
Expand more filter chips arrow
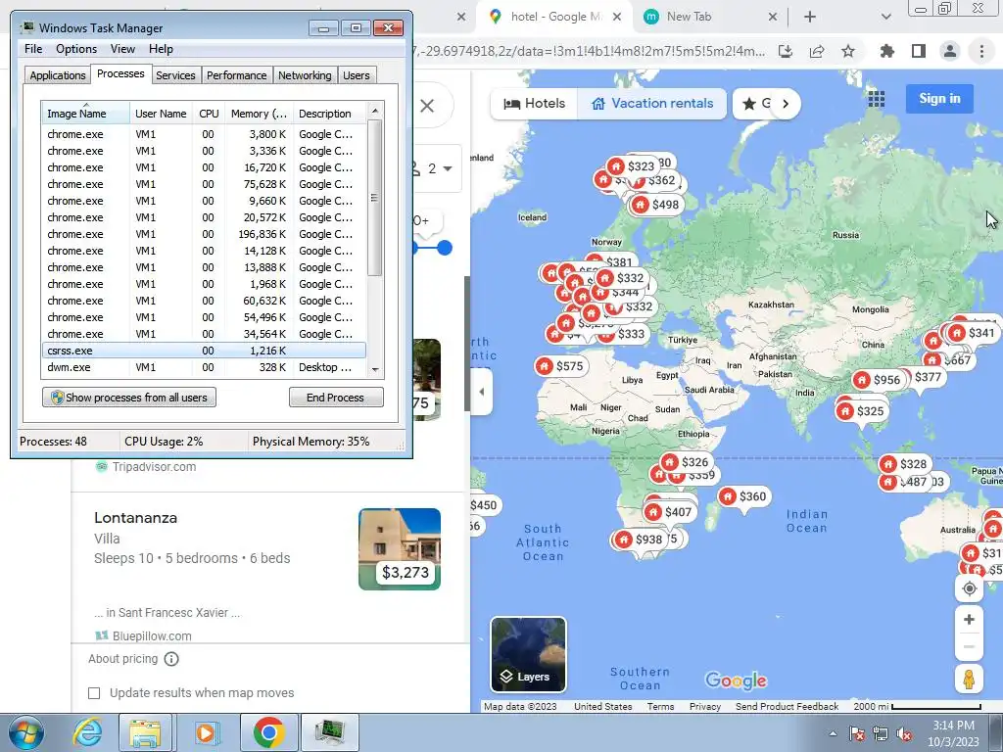pyautogui.click(x=786, y=104)
